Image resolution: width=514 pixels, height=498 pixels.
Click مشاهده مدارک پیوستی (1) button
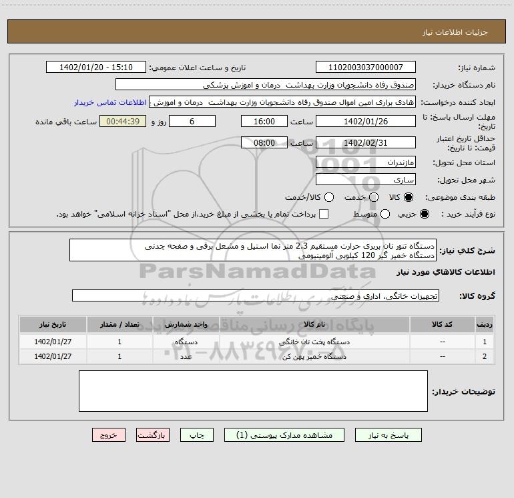coord(284,435)
